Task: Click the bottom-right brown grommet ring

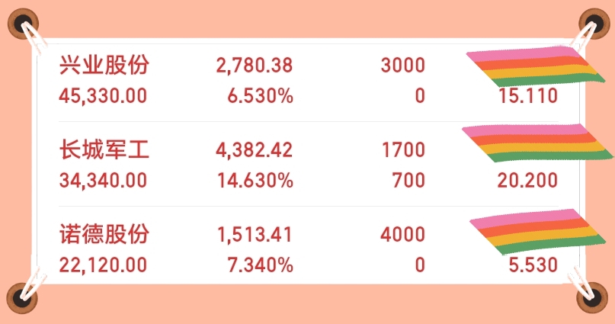Action: [x=592, y=298]
